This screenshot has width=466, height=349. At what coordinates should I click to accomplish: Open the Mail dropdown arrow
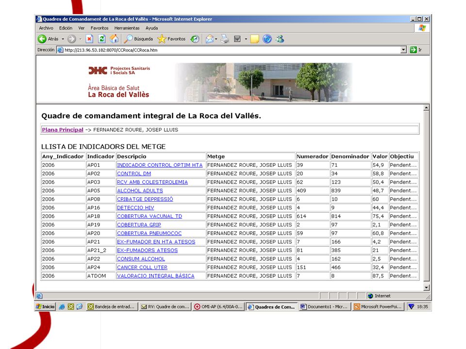click(216, 39)
